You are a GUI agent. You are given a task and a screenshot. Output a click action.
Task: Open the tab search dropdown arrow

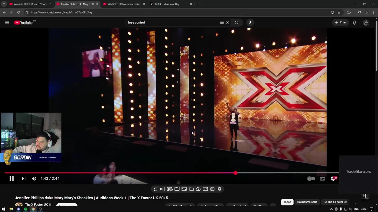(4, 4)
